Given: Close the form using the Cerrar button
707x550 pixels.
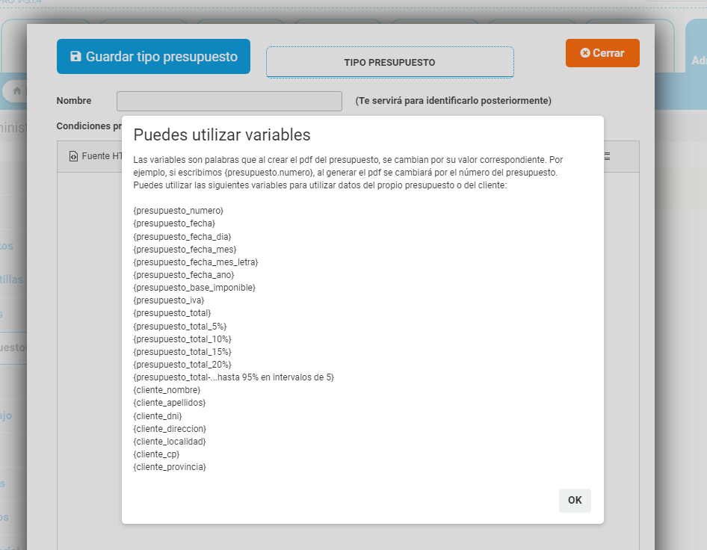Looking at the screenshot, I should pos(602,52).
